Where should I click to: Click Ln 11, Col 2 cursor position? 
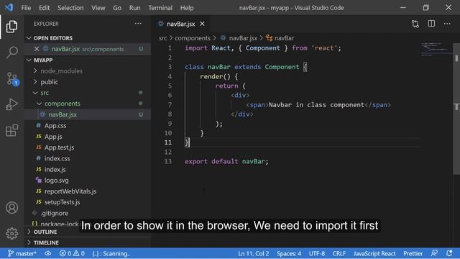pos(254,253)
